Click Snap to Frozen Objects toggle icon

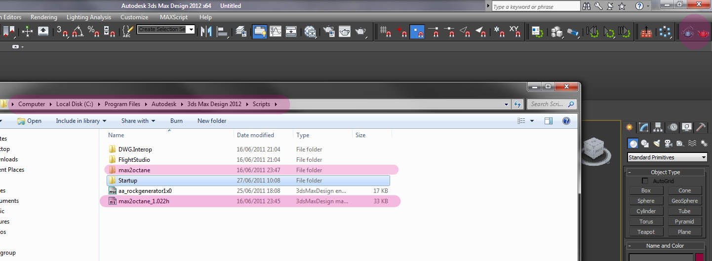(x=499, y=31)
